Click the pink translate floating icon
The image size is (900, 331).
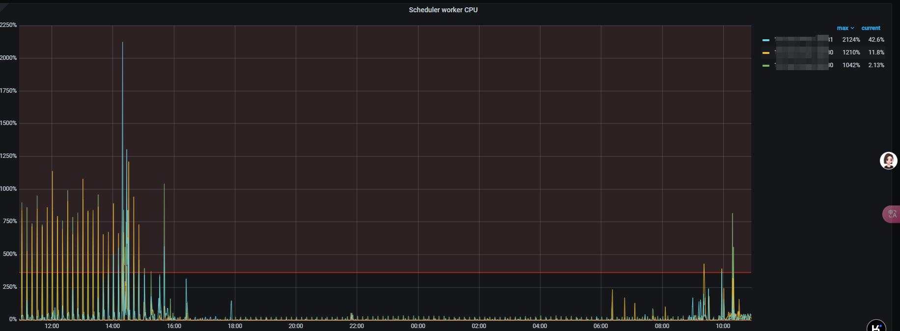(x=892, y=214)
